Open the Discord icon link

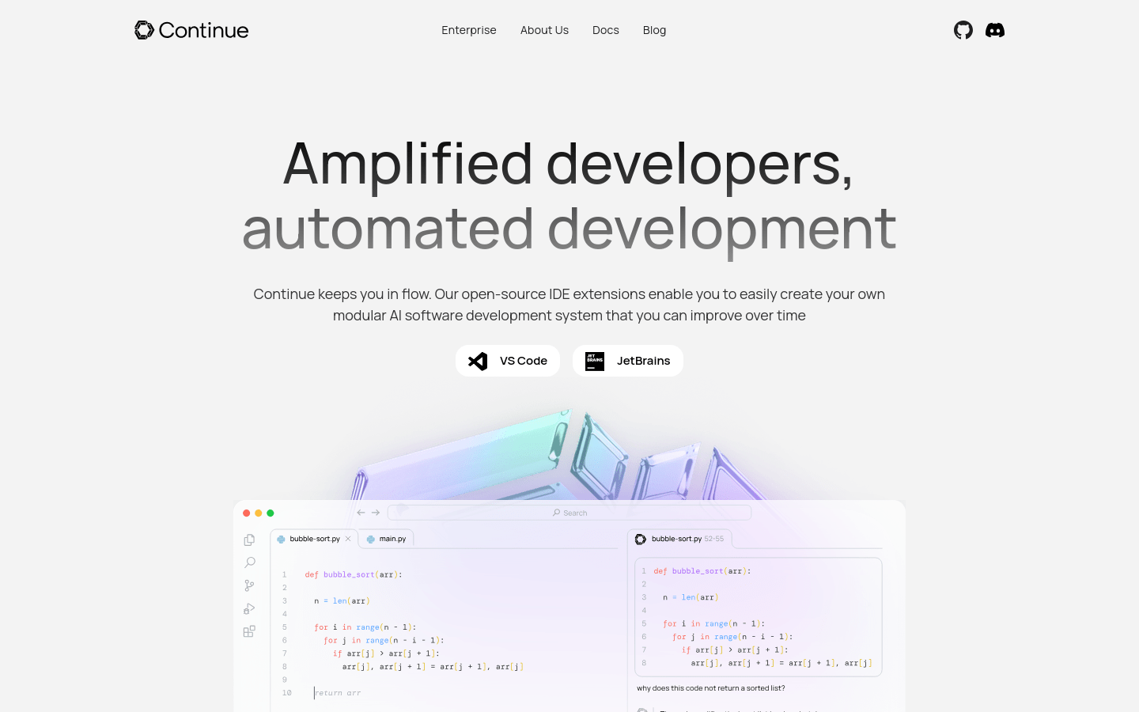click(995, 30)
